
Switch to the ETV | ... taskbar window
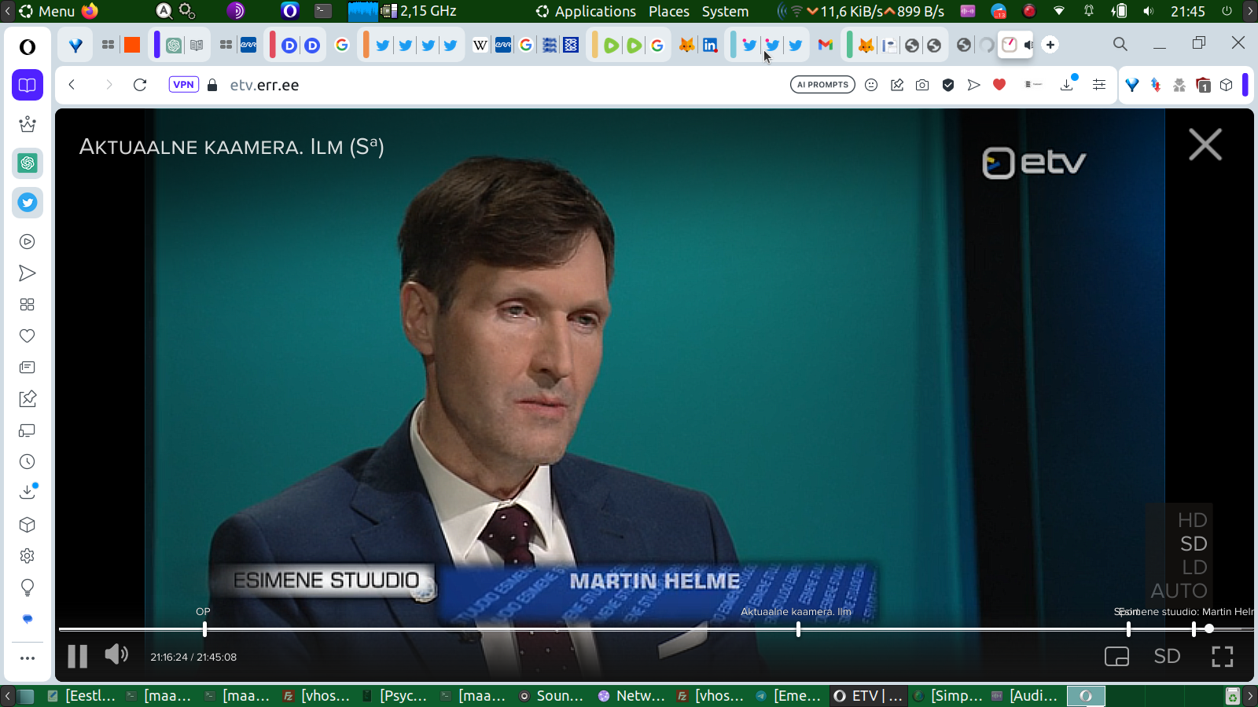(x=868, y=696)
